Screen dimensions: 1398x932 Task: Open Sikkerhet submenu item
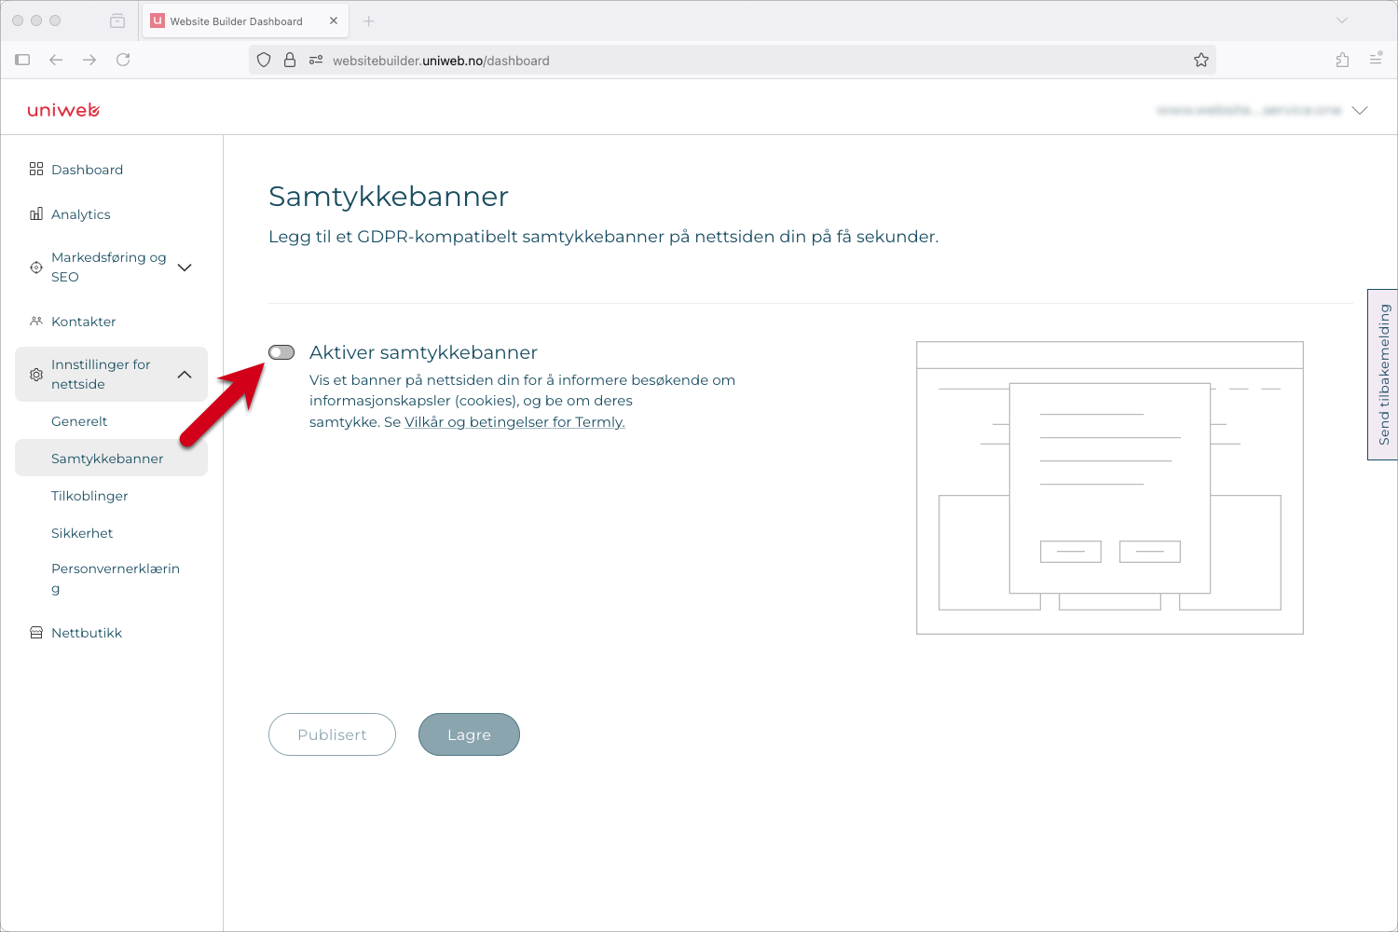pyautogui.click(x=82, y=533)
